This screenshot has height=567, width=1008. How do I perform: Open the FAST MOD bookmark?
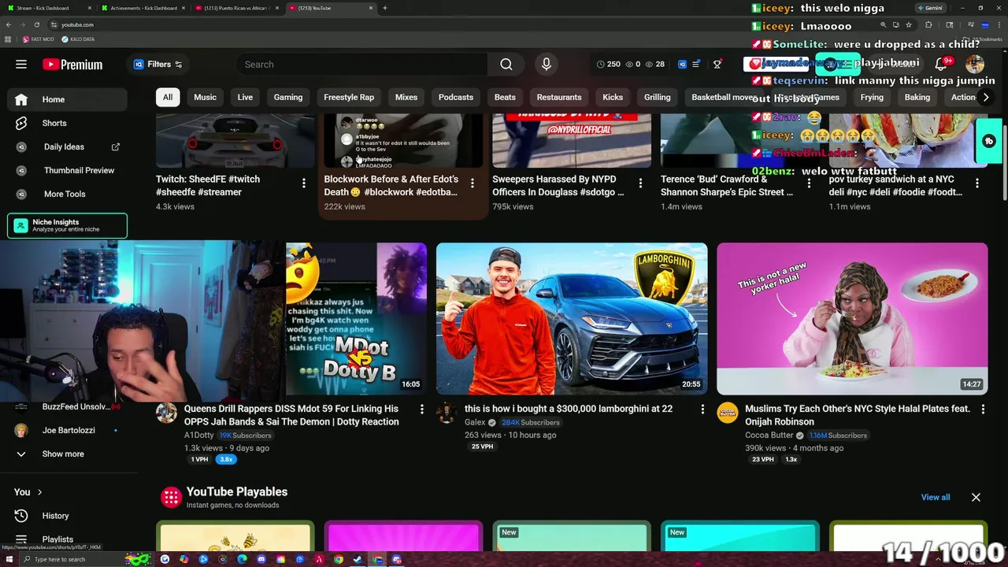(39, 39)
